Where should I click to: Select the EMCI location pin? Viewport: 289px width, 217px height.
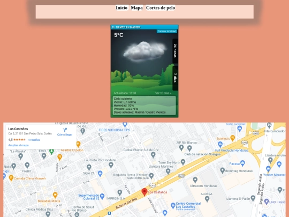[x=44, y=156]
